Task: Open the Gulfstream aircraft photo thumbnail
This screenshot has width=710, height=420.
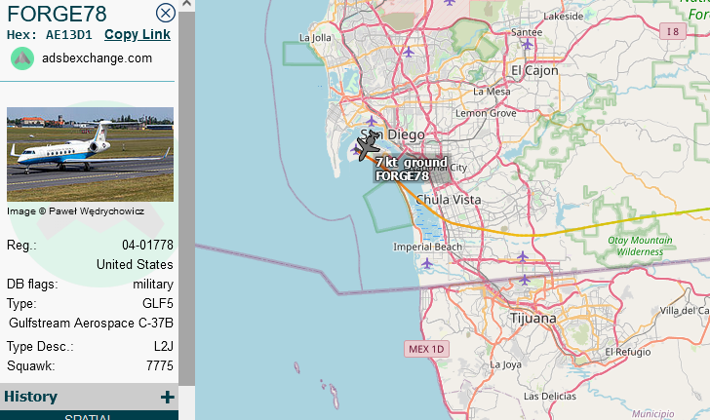Action: [90, 154]
